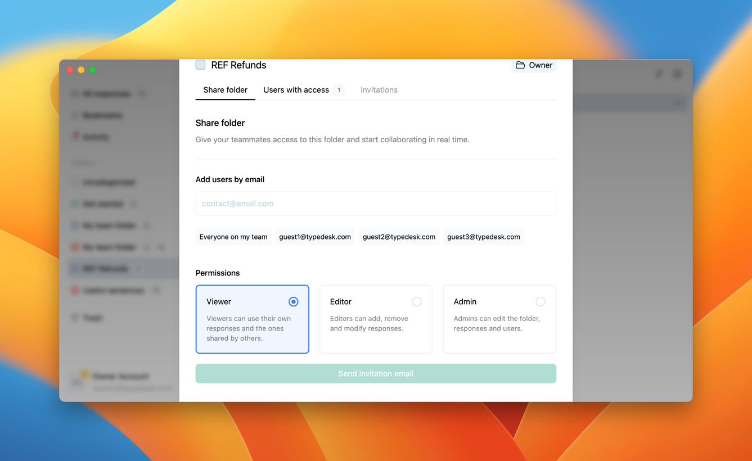
Task: Switch to the Users with access tab
Action: coord(296,90)
